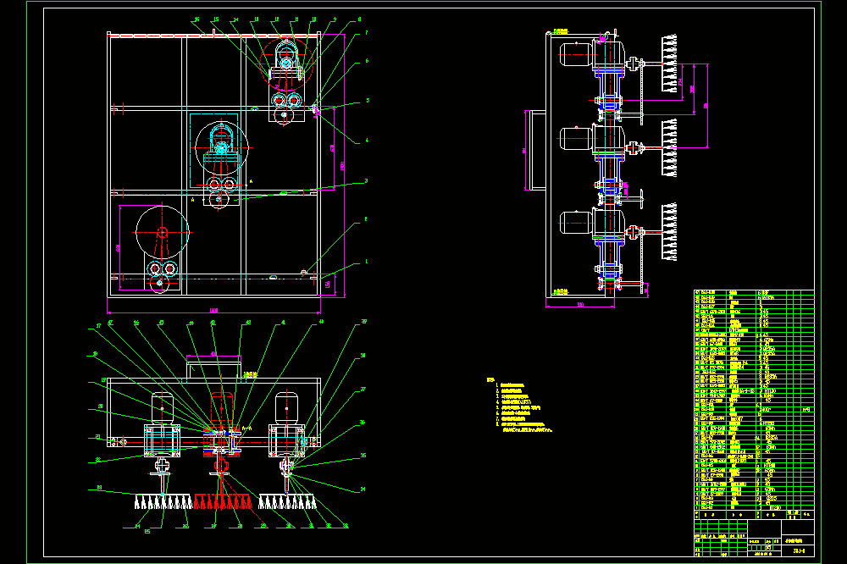Select the 530 dimension below the side view

coord(580,305)
